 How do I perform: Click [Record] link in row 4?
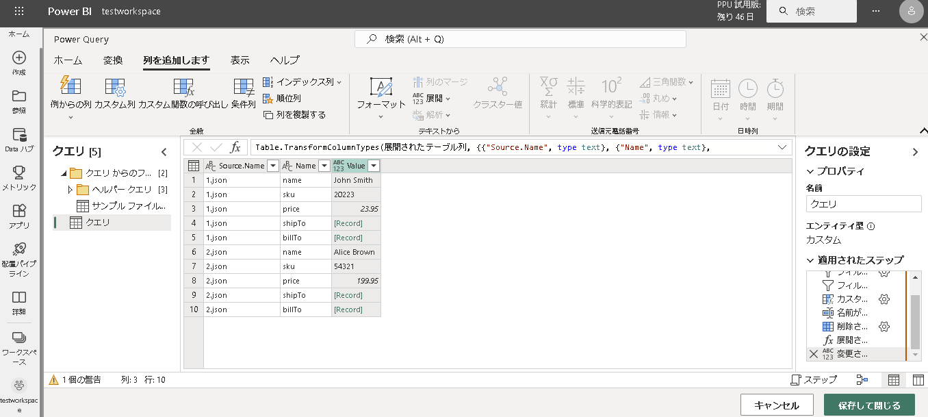pos(348,223)
